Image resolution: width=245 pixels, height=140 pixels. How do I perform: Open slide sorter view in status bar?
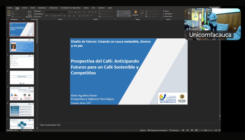(x=187, y=130)
